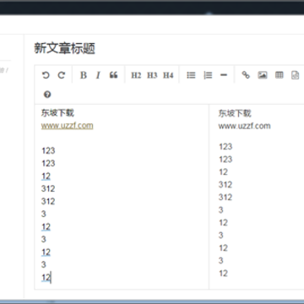Insert an unordered bullet list

[x=191, y=75]
